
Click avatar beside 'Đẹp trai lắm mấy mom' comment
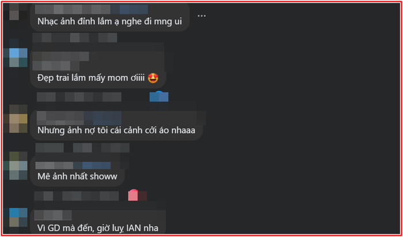coord(18,58)
